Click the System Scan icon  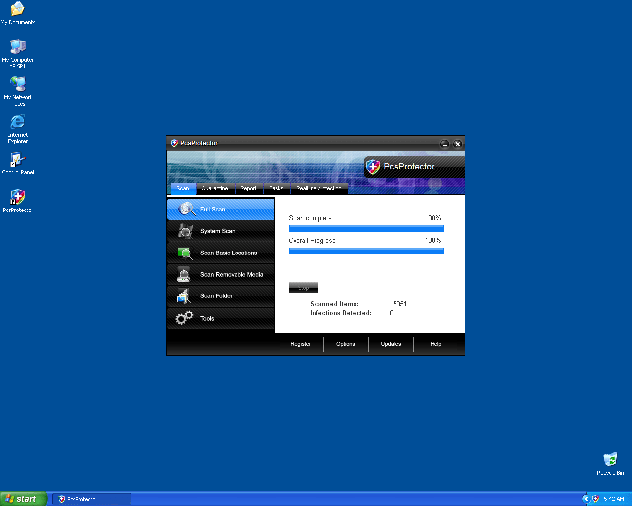coord(185,231)
